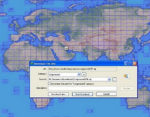Focus the Description text field
This screenshot has height=117, width=150.
pyautogui.click(x=82, y=88)
